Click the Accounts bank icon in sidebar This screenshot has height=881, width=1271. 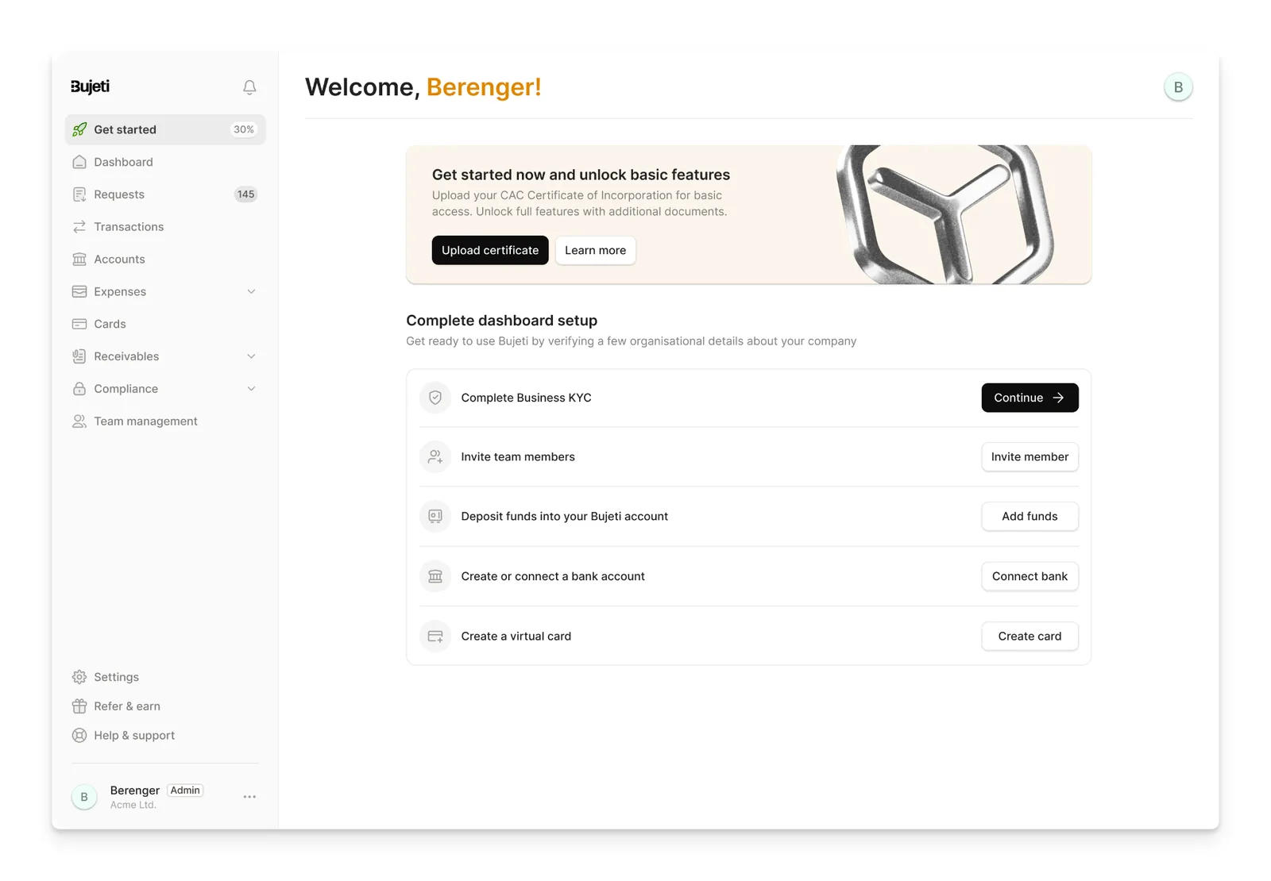tap(79, 260)
